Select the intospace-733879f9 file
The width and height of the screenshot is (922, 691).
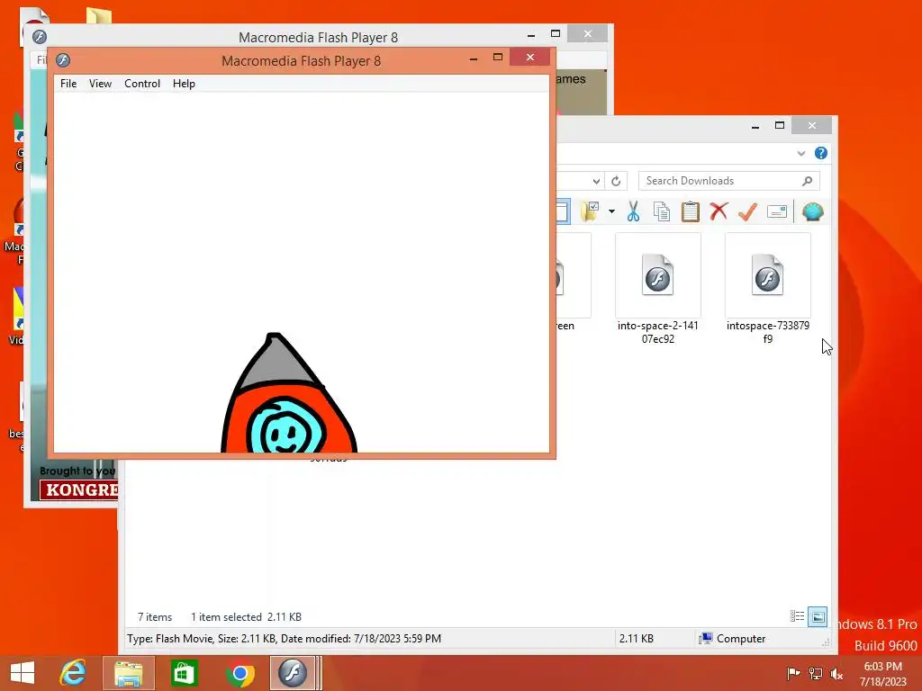point(768,289)
